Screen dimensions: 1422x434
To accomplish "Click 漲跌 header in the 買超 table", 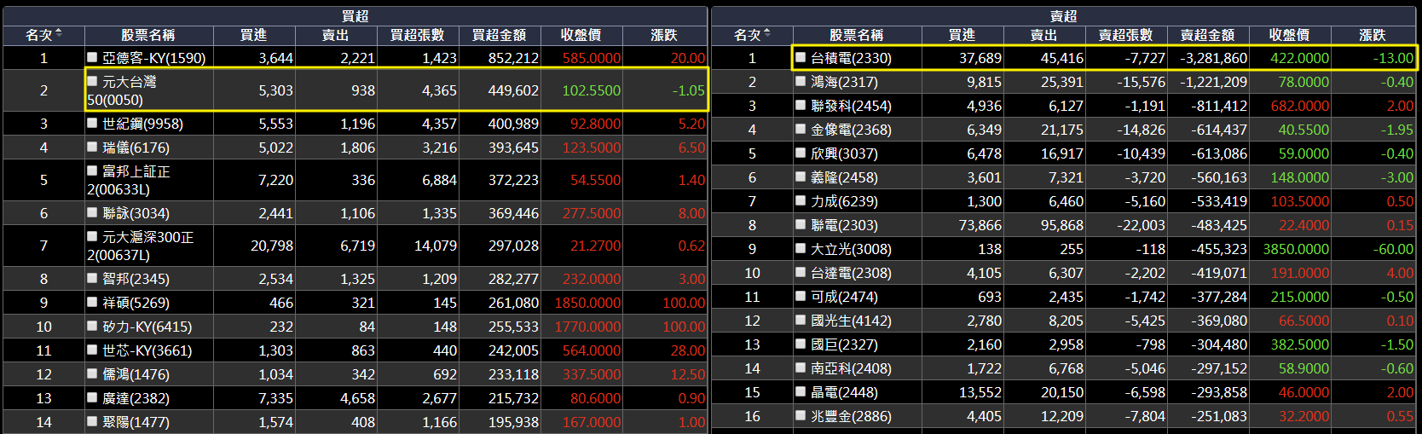I will tap(664, 35).
